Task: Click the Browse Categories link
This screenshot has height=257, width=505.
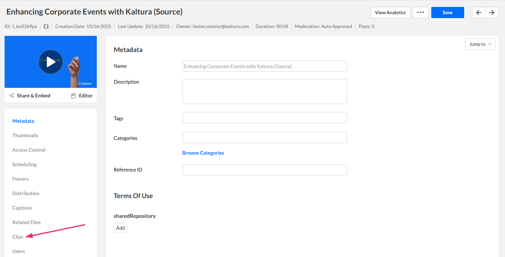Action: coord(203,153)
